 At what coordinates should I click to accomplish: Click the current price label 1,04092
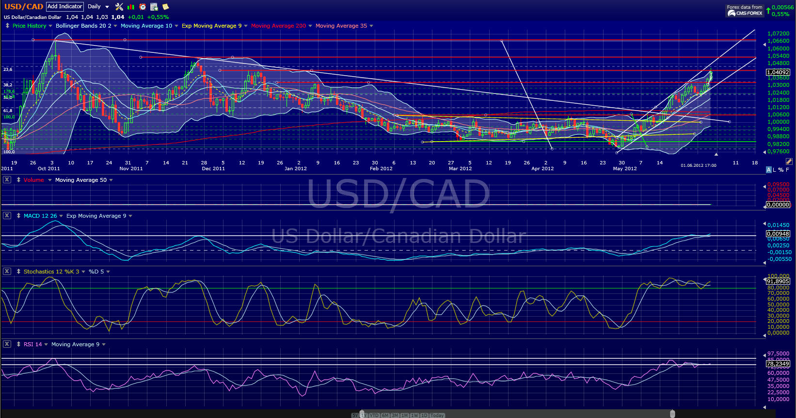(778, 72)
